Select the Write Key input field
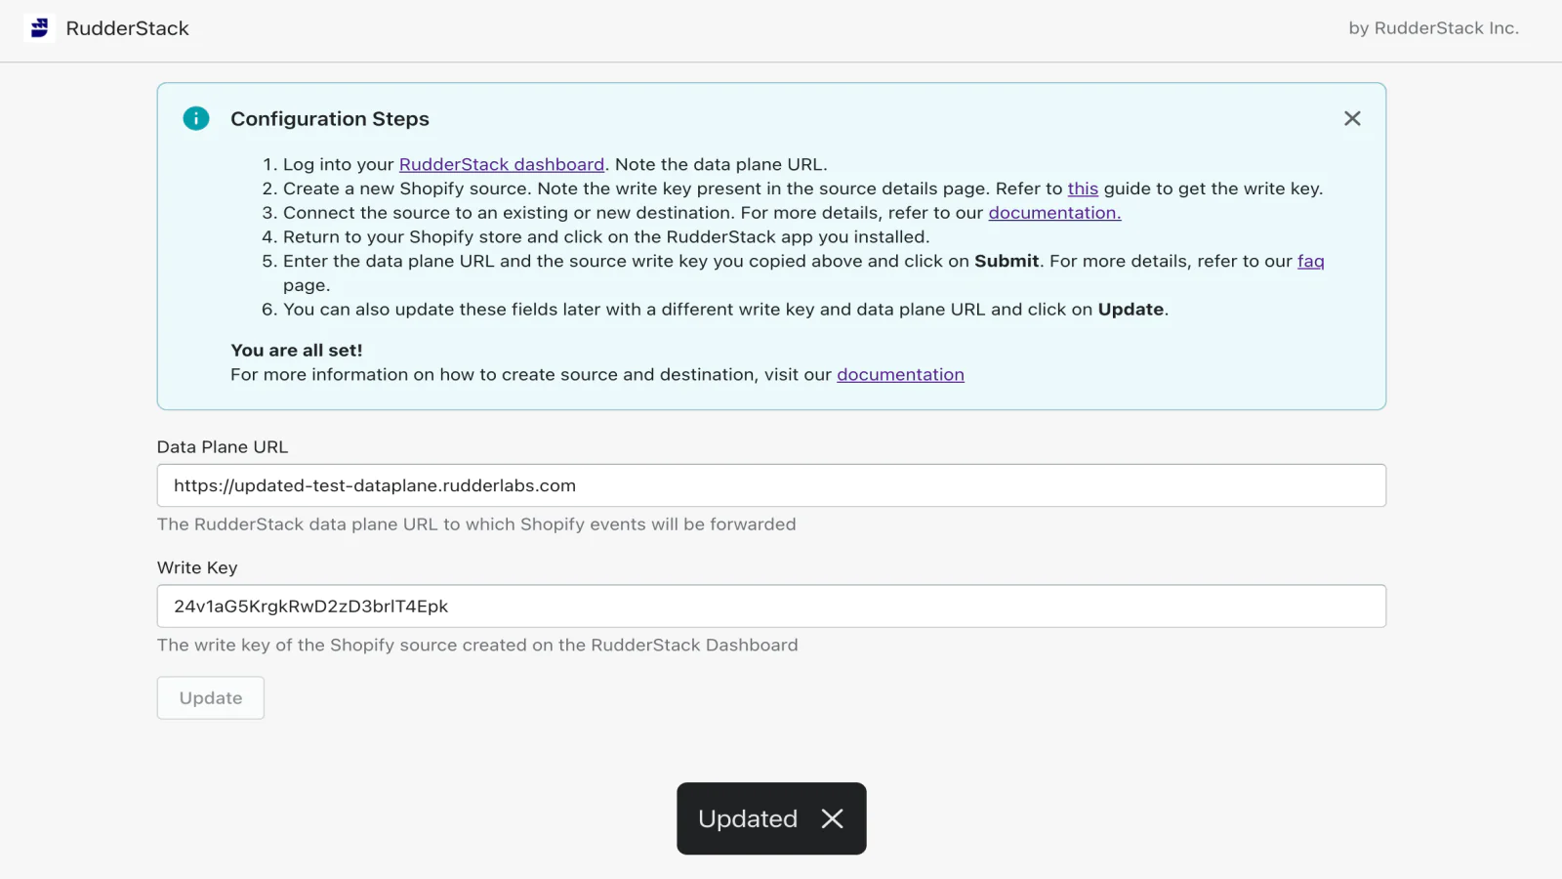Screen dimensions: 1562x879 click(771, 606)
